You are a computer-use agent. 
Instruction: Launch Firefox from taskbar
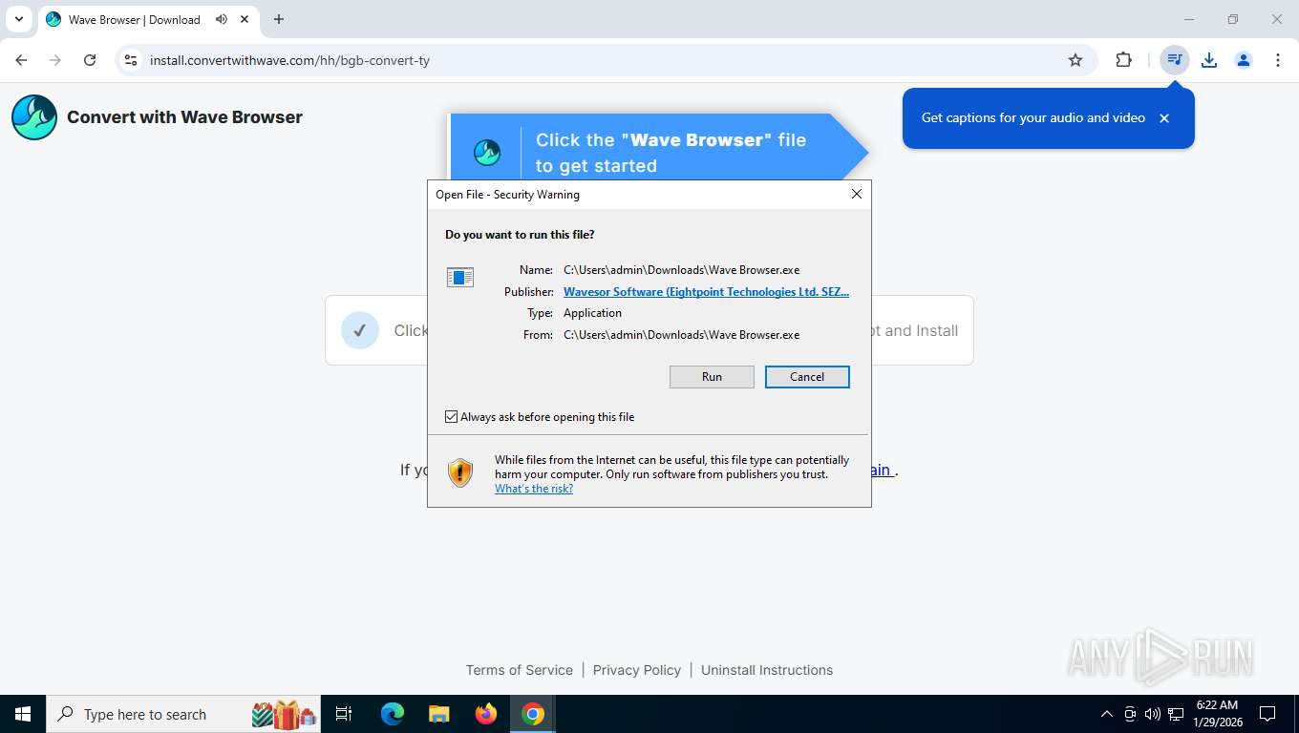tap(486, 714)
